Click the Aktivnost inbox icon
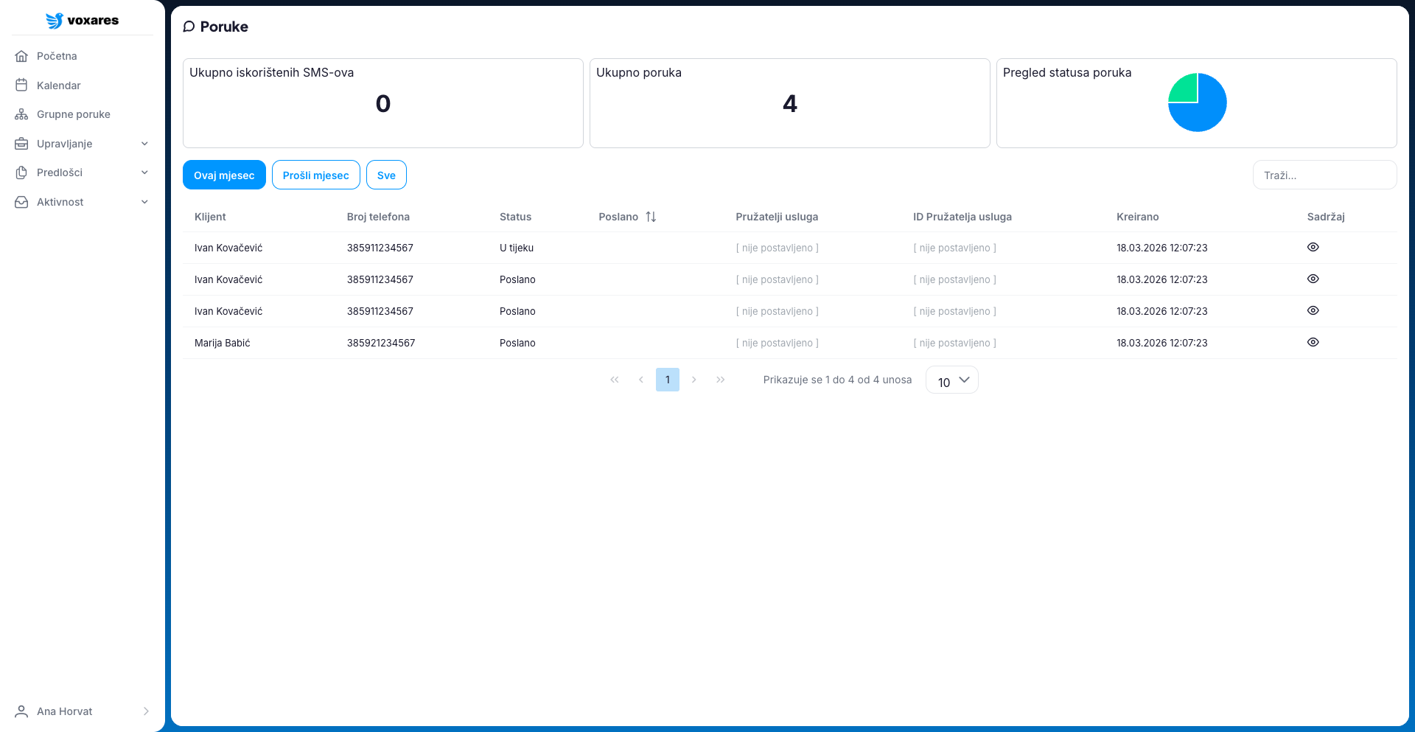Image resolution: width=1415 pixels, height=732 pixels. pos(21,202)
